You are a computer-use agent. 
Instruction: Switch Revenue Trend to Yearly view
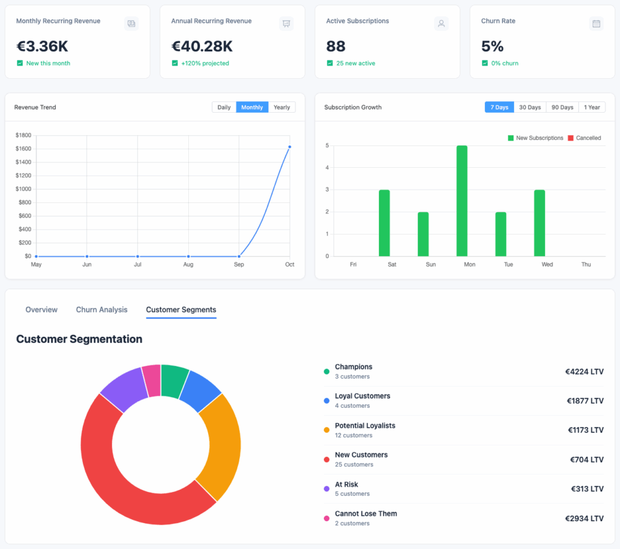pos(282,107)
